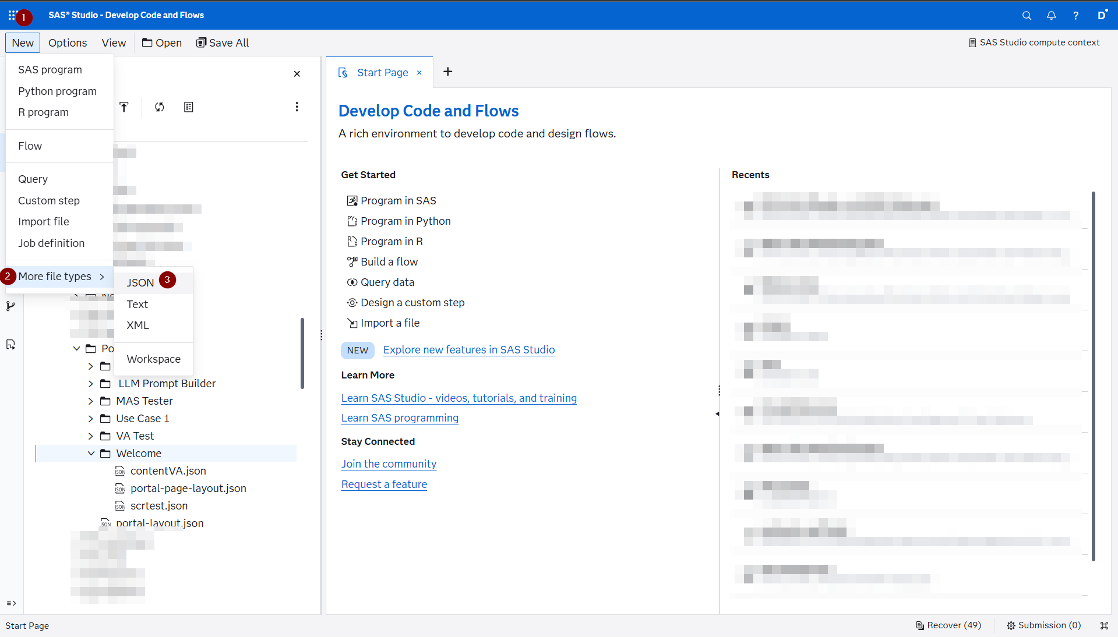Close the explorer navigation pane
The image size is (1118, 637).
point(297,73)
